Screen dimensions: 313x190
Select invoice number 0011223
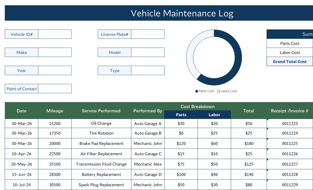click(290, 123)
